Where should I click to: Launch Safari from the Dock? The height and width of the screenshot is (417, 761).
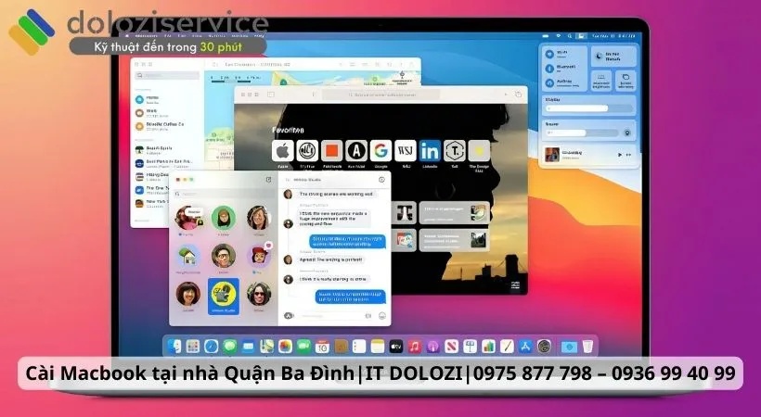point(211,347)
